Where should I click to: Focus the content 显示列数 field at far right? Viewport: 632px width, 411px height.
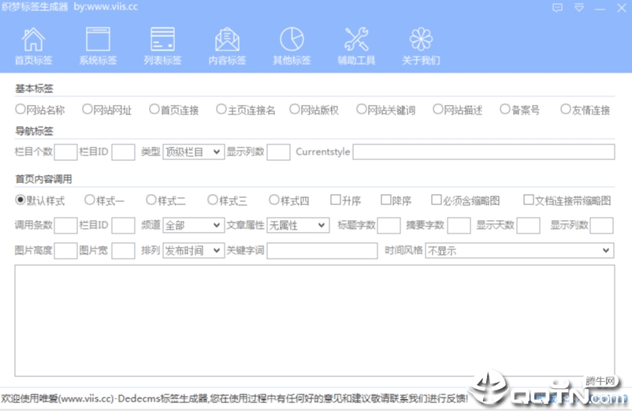602,226
